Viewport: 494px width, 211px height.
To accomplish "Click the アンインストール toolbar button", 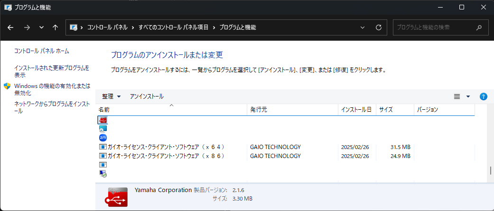I will click(x=147, y=97).
